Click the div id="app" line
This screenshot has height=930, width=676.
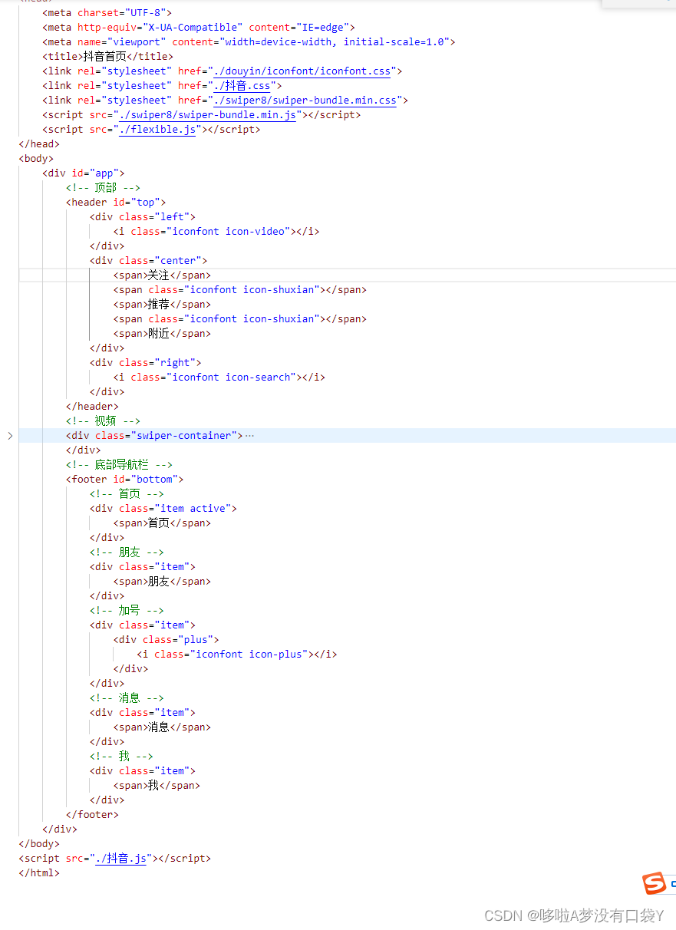pos(83,173)
